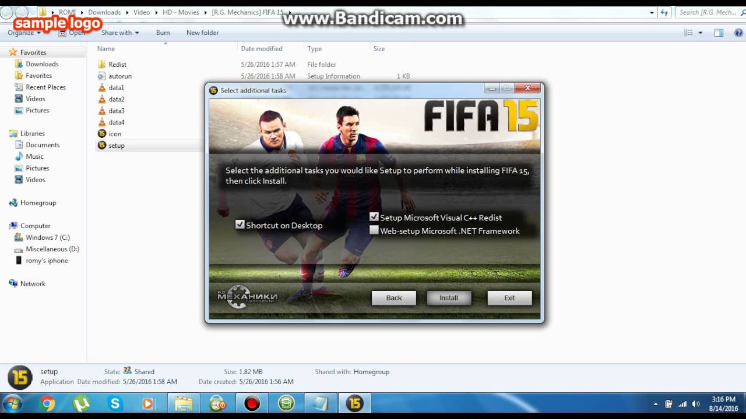
Task: Open Recent Places in the sidebar
Action: tap(45, 87)
